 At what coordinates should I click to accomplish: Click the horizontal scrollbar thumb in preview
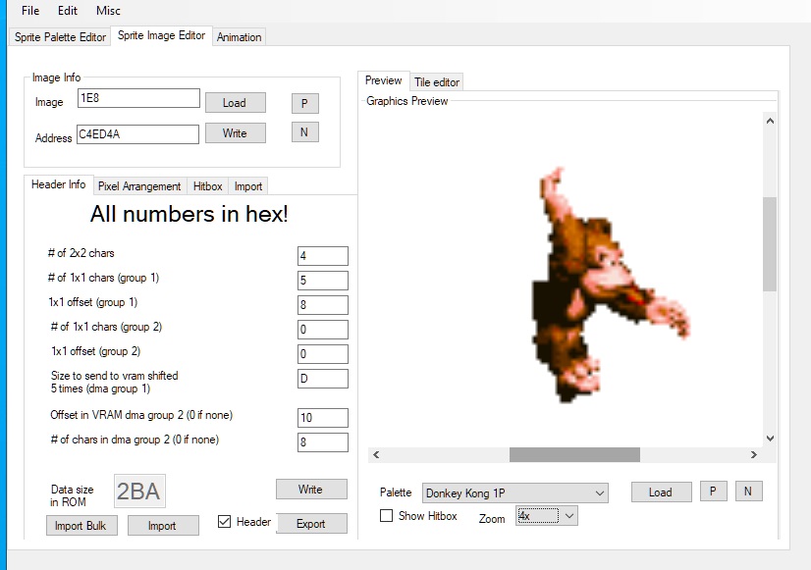574,455
